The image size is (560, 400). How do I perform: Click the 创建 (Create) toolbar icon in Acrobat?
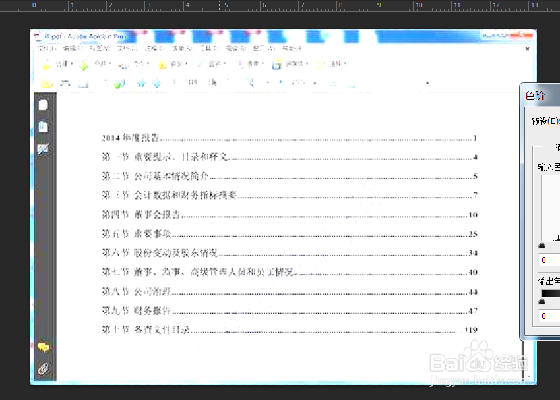click(46, 65)
